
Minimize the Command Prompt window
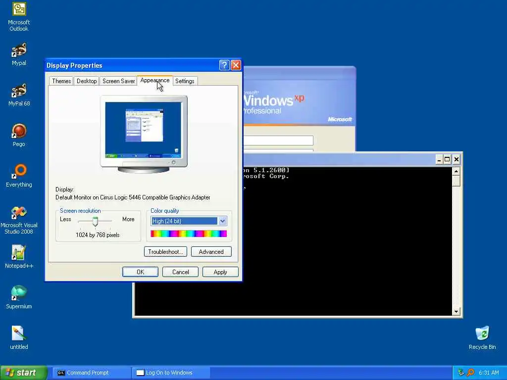point(439,159)
